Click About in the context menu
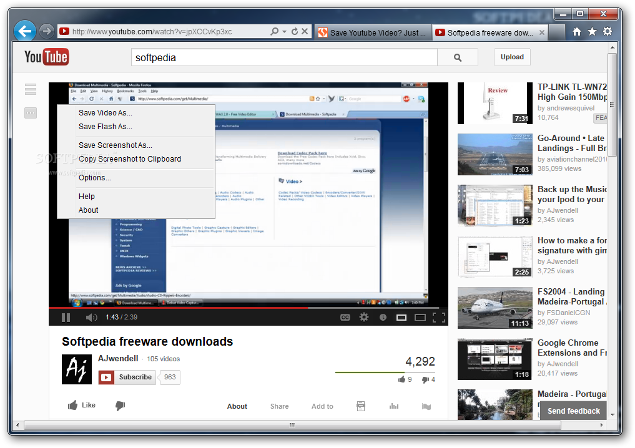Screen dimensions: 635x448 point(88,210)
